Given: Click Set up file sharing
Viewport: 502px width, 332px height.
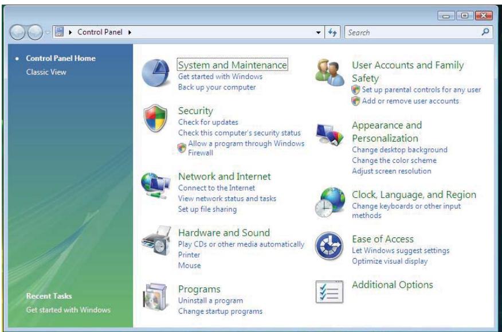Looking at the screenshot, I should [207, 209].
